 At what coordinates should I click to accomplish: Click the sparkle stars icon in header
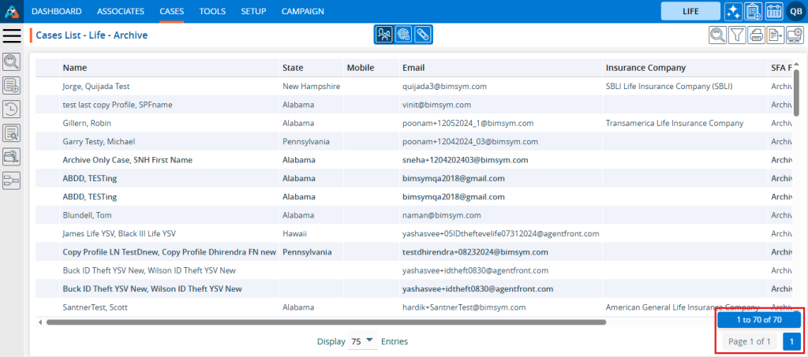coord(733,11)
